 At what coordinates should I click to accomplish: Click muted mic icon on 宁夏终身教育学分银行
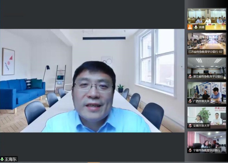point(190,150)
